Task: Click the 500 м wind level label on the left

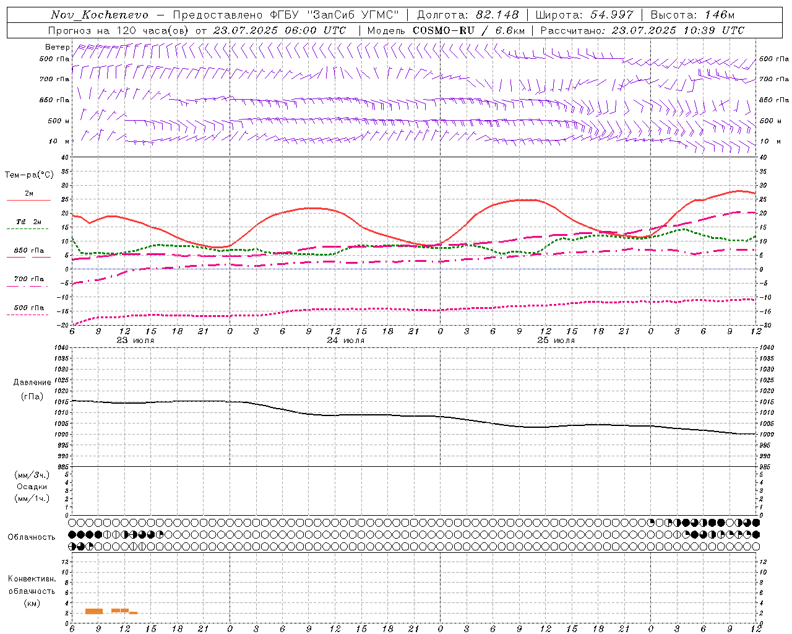Action: click(59, 121)
